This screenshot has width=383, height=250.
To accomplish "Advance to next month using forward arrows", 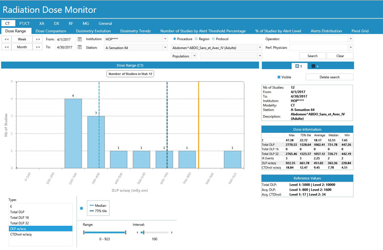I will [x=37, y=47].
